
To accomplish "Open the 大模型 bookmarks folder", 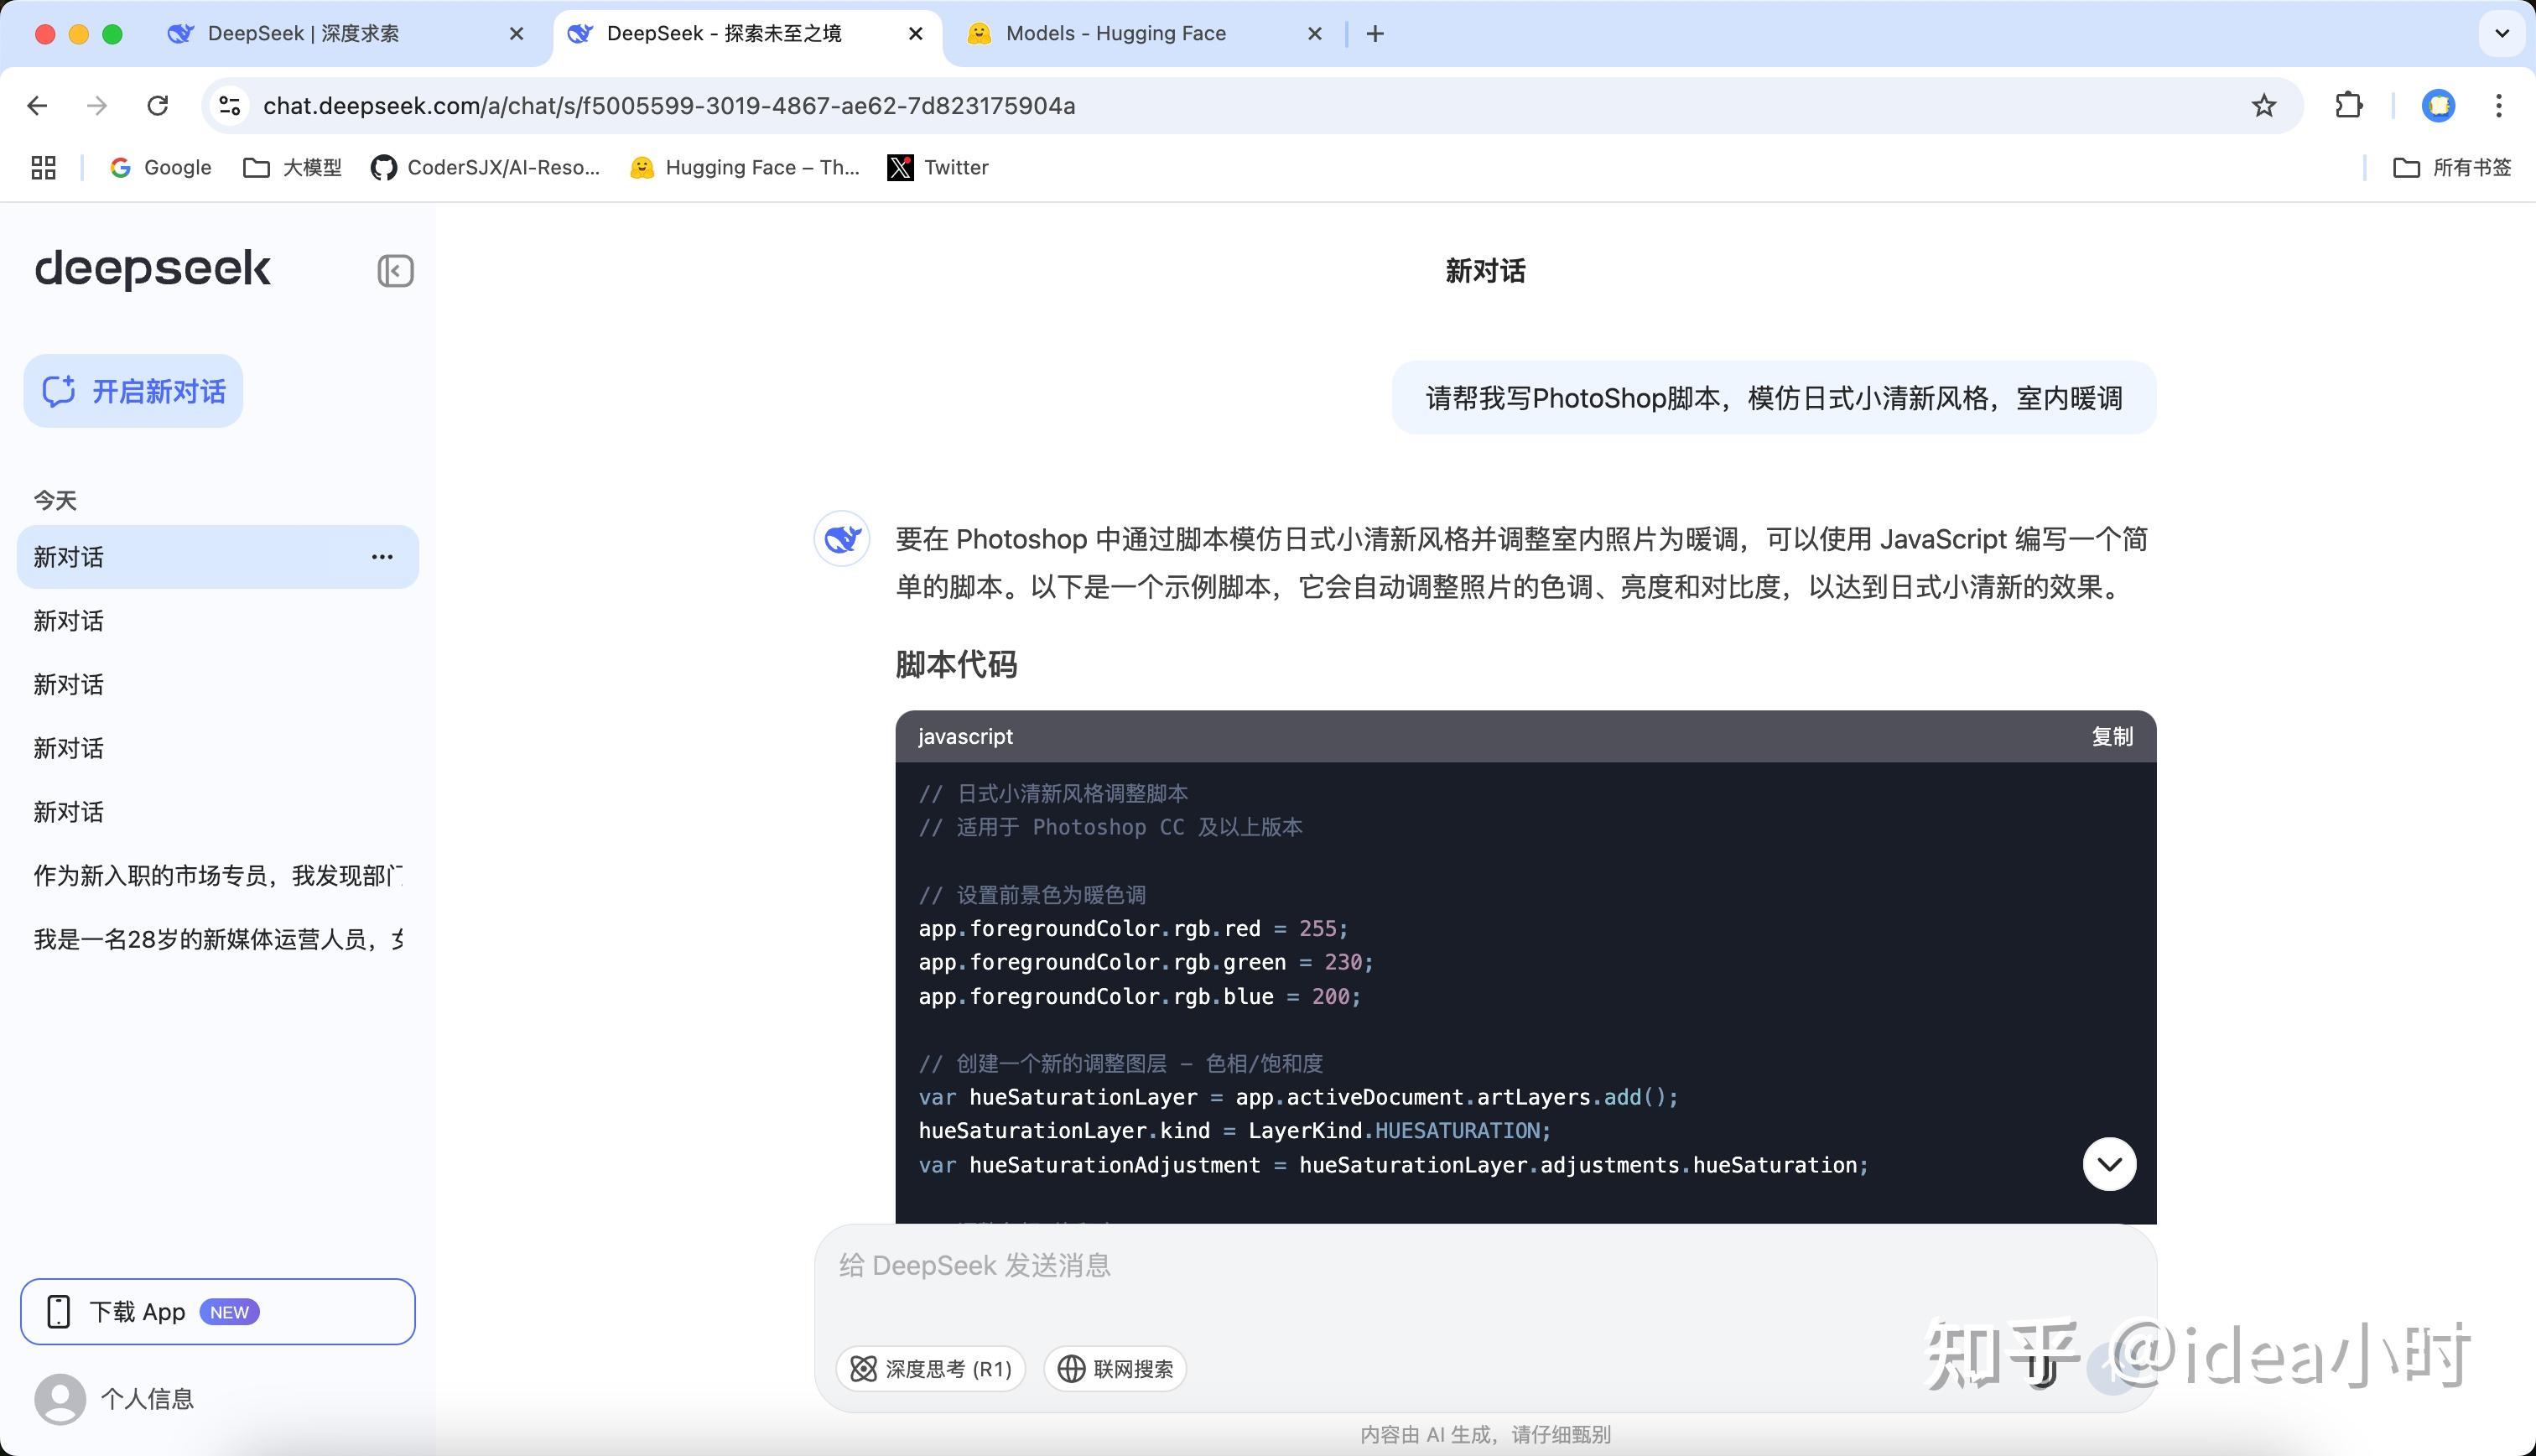I will pos(293,168).
